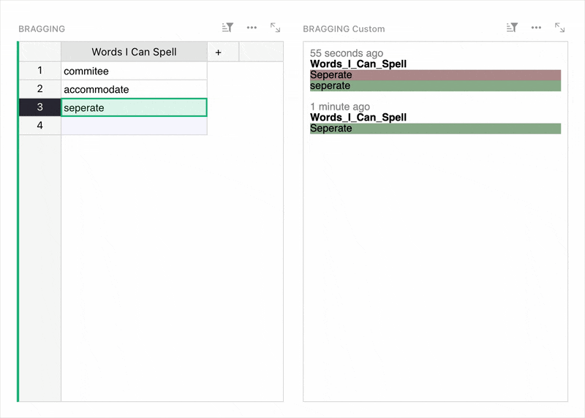
Task: Select the 'commitee' cell
Action: [x=134, y=71]
